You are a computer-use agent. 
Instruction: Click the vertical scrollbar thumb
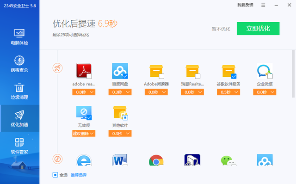point(293,74)
